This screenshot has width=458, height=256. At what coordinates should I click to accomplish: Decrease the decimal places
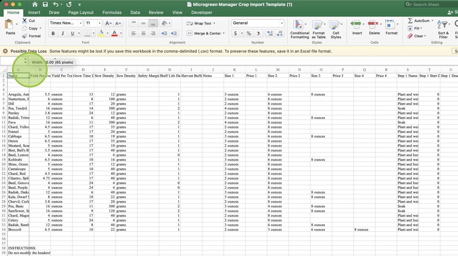point(280,33)
